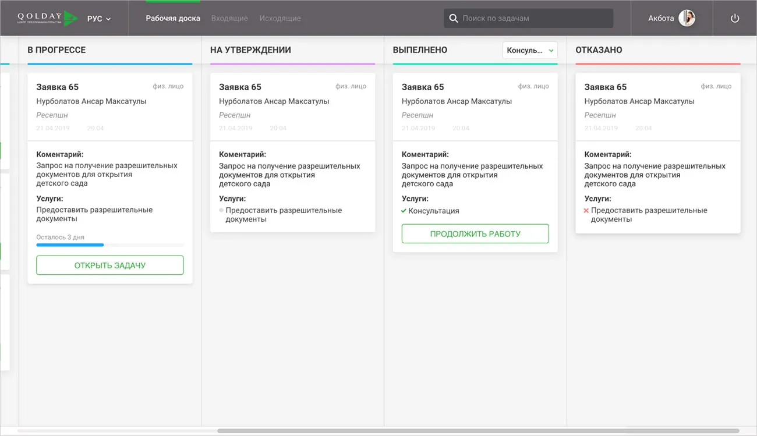The height and width of the screenshot is (436, 757).
Task: Expand the РУС language dropdown
Action: pyautogui.click(x=98, y=19)
